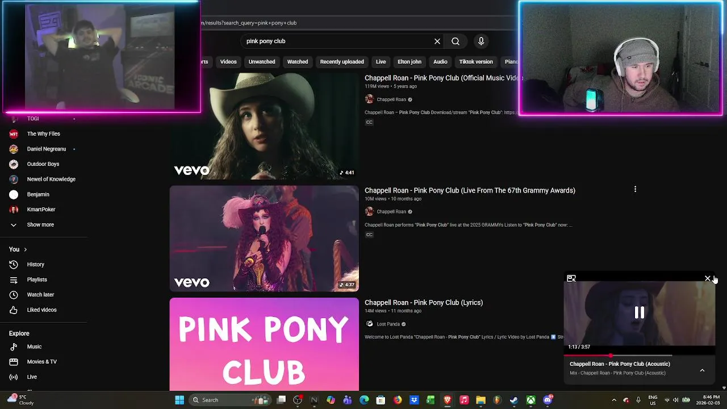The width and height of the screenshot is (727, 409).
Task: Open the weather widget showing 5°C Cloudy
Action: (20, 400)
